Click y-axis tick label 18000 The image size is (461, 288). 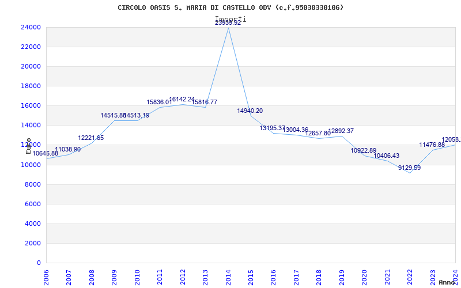(x=31, y=86)
